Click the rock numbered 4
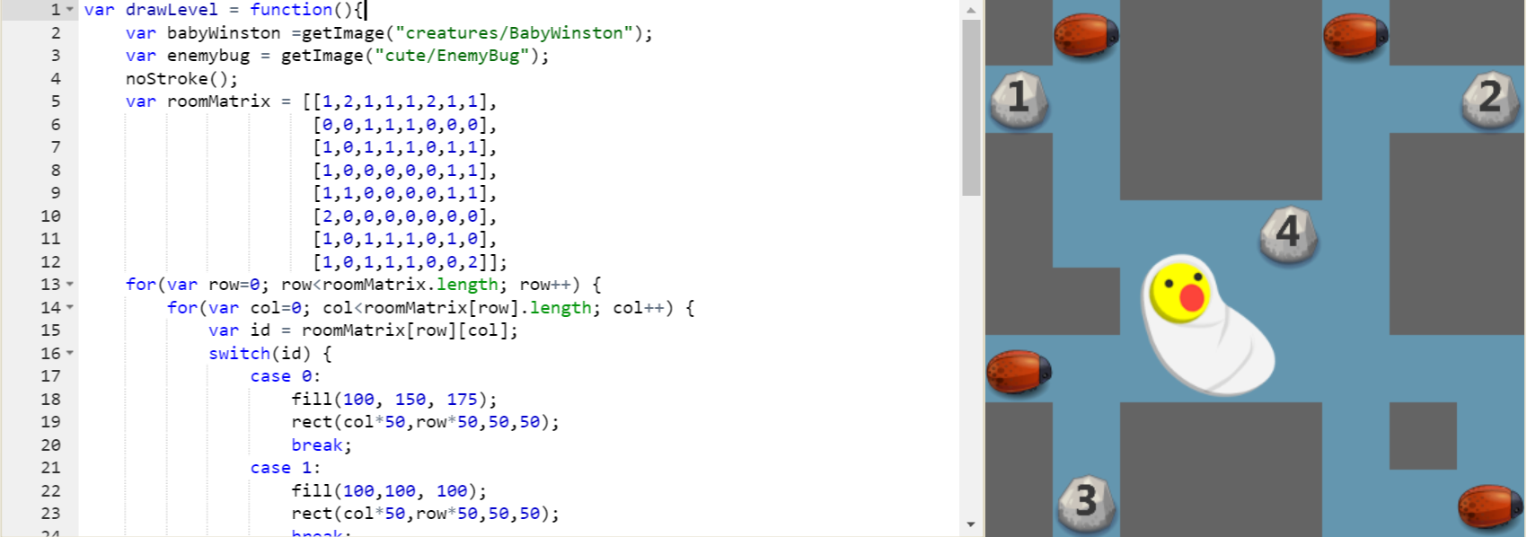The image size is (1527, 537). coord(1288,233)
